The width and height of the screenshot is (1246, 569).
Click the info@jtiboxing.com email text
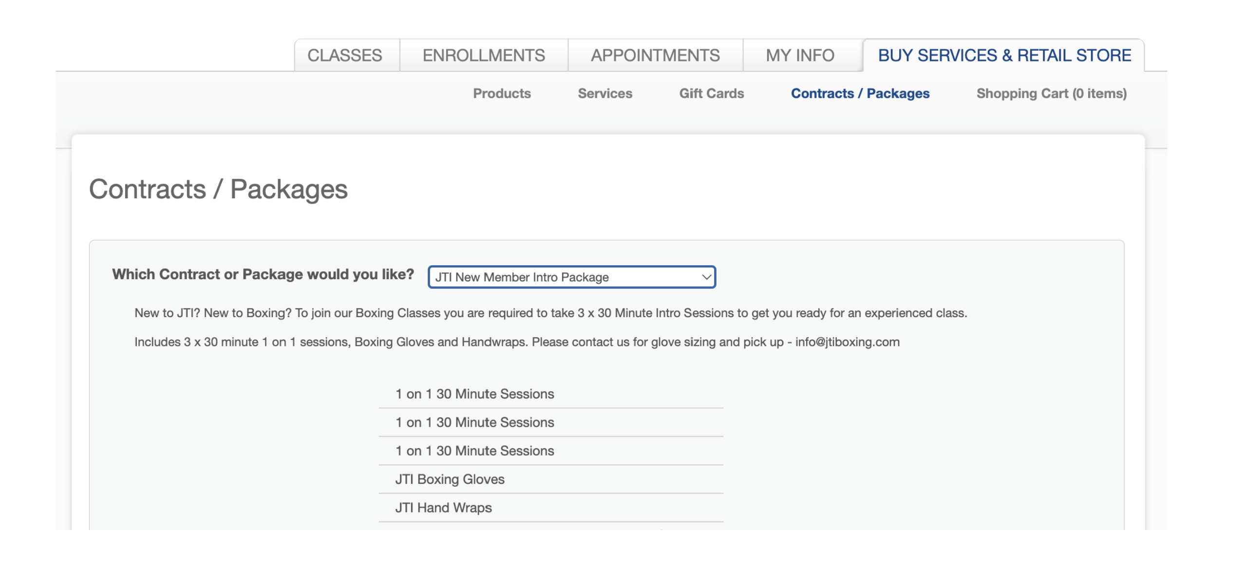click(847, 342)
